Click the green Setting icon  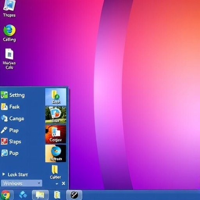click(x=4, y=95)
